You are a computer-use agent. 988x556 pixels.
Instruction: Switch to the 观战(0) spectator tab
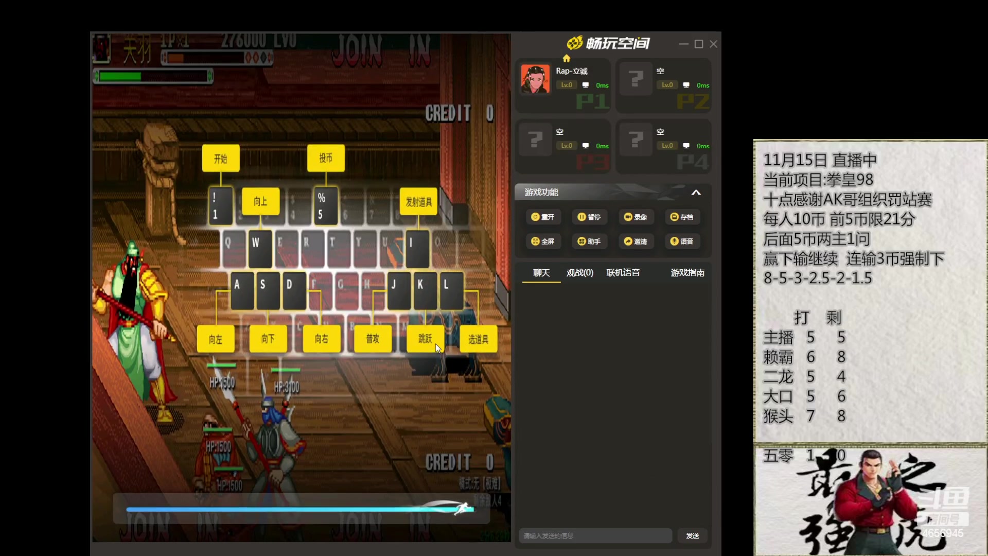point(580,273)
